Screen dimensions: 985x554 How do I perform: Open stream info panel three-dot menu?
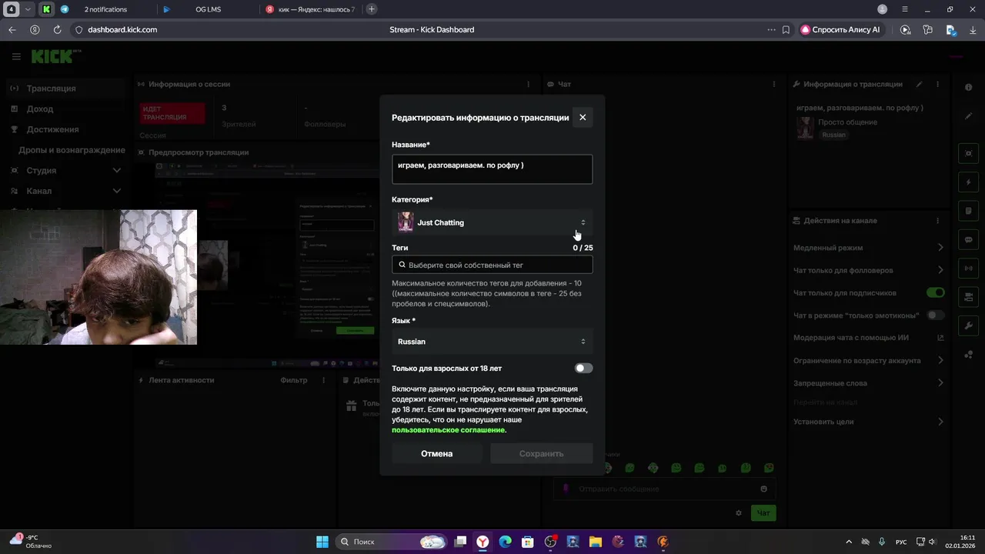(937, 84)
